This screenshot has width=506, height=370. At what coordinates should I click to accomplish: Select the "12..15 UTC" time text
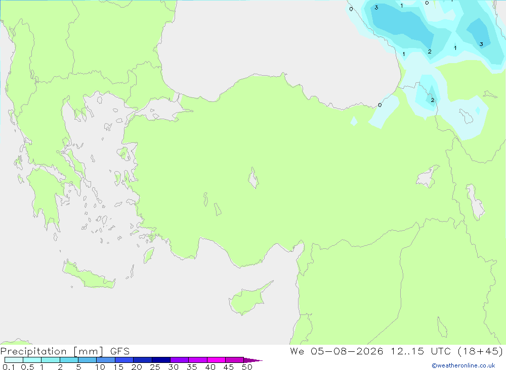tap(420, 351)
